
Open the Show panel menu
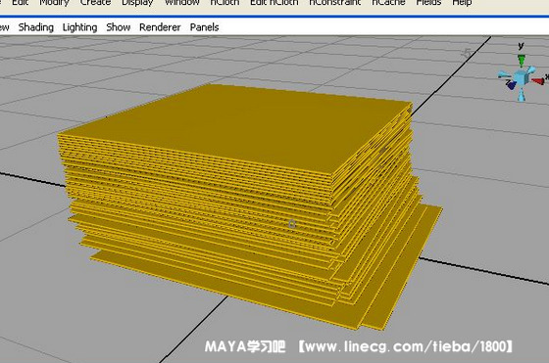(119, 27)
